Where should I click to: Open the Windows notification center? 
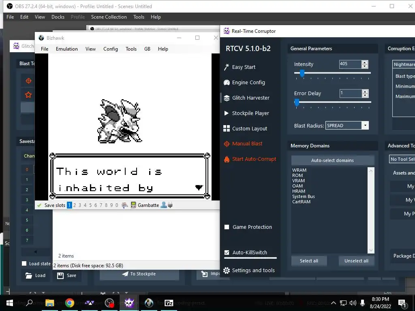tap(402, 303)
